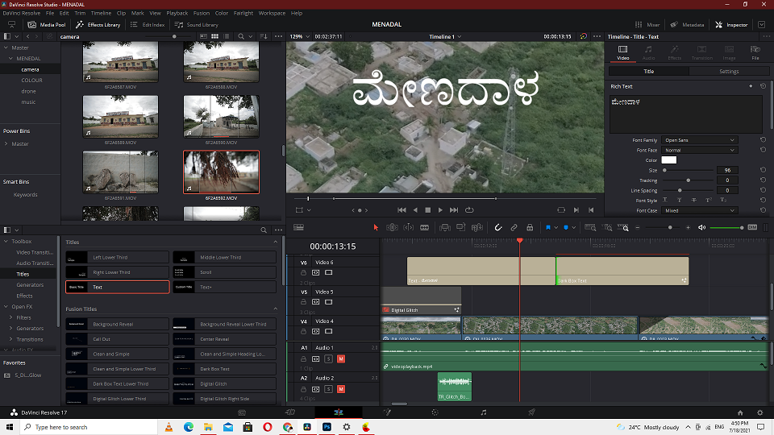The width and height of the screenshot is (774, 435).
Task: Activate Trim Edit Mode tool
Action: (392, 227)
